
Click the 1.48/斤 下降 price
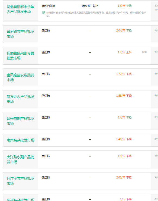pyautogui.click(x=124, y=139)
